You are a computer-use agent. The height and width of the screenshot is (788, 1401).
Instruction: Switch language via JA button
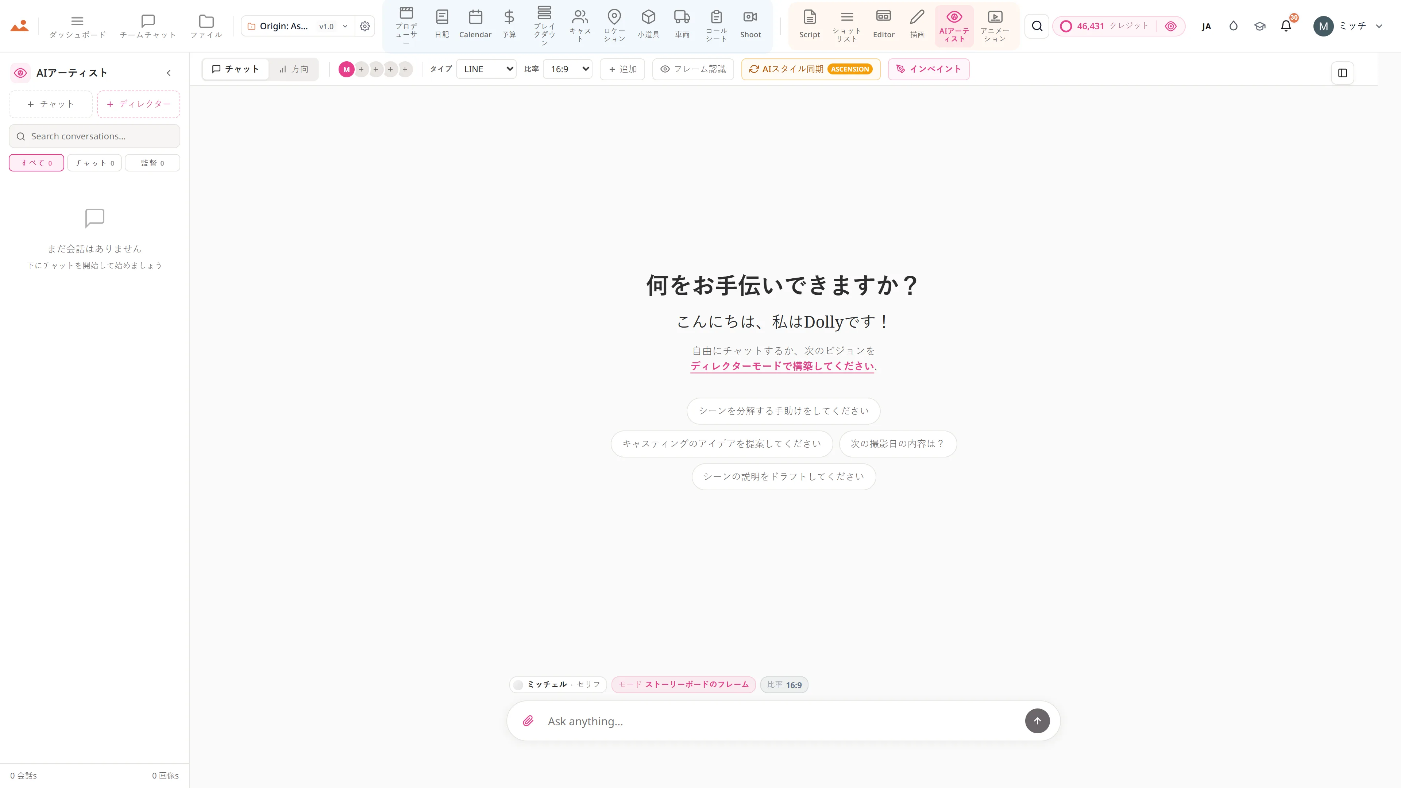(x=1206, y=26)
